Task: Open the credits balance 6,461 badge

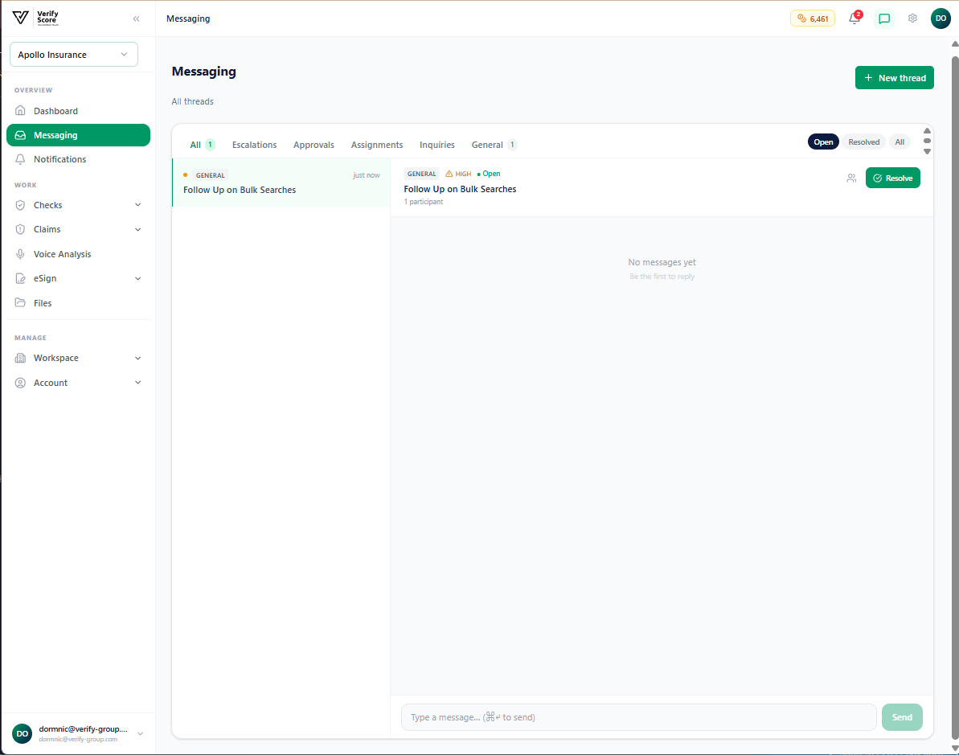Action: pos(812,18)
